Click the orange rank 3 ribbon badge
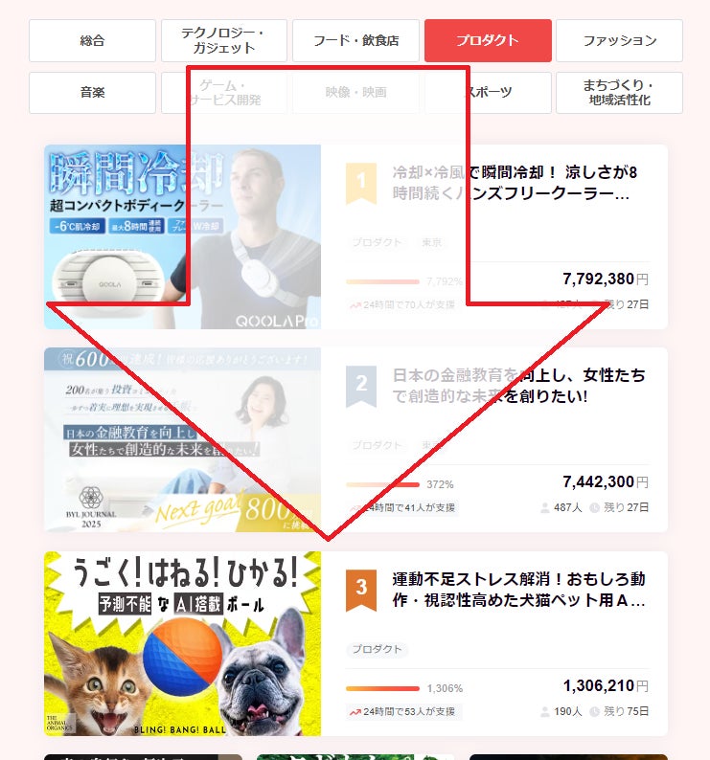This screenshot has height=760, width=710. click(x=361, y=590)
